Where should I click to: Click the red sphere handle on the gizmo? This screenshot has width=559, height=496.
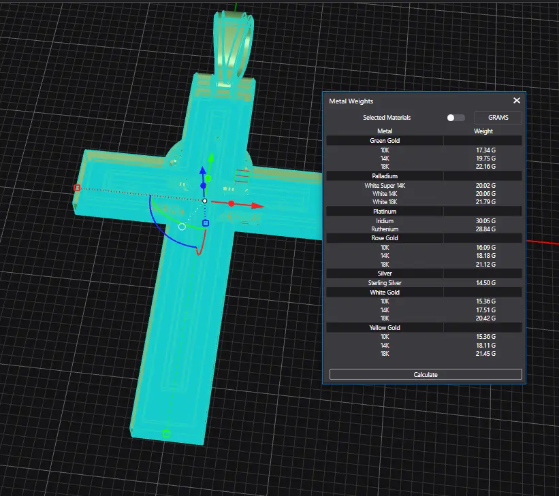click(231, 203)
